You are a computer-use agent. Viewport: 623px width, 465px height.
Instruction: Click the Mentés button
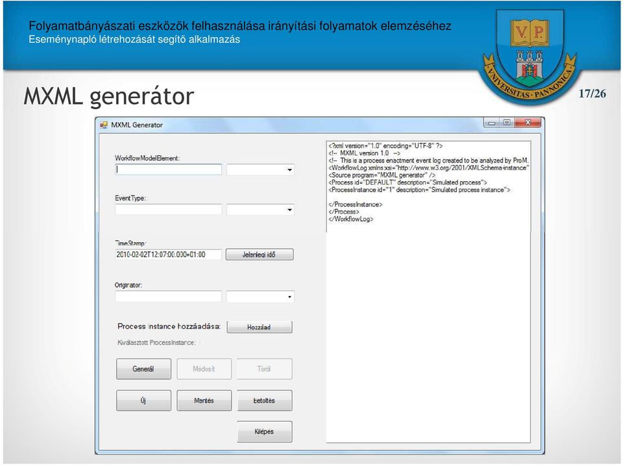204,400
